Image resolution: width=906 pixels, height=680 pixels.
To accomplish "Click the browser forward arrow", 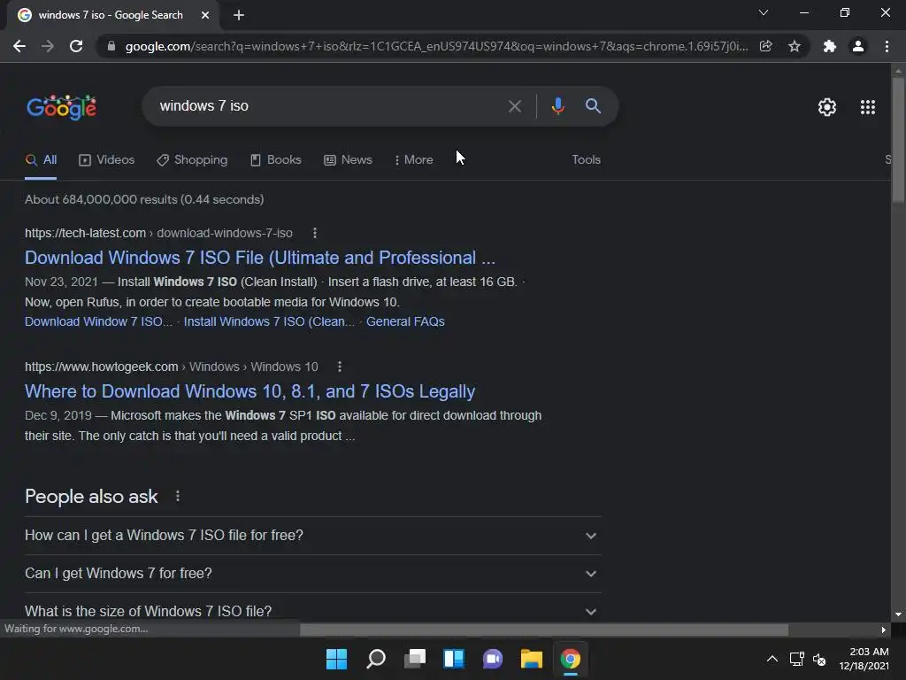I will [48, 46].
